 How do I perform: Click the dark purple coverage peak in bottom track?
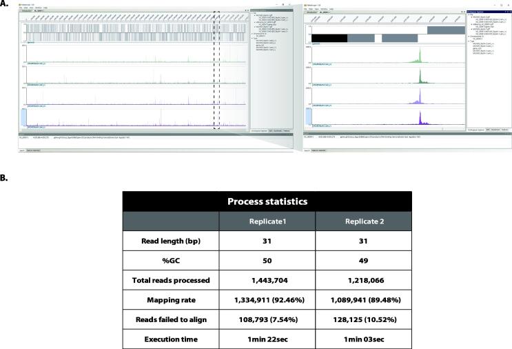coord(420,119)
